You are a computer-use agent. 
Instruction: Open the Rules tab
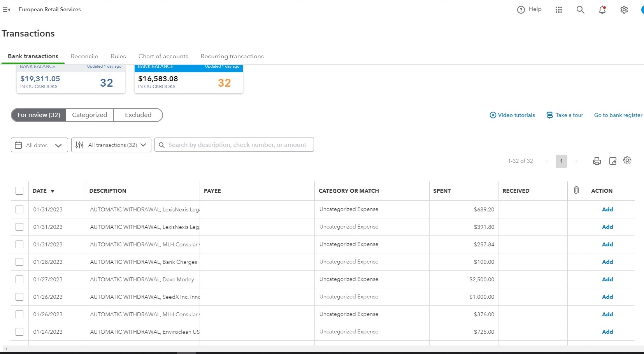click(118, 56)
